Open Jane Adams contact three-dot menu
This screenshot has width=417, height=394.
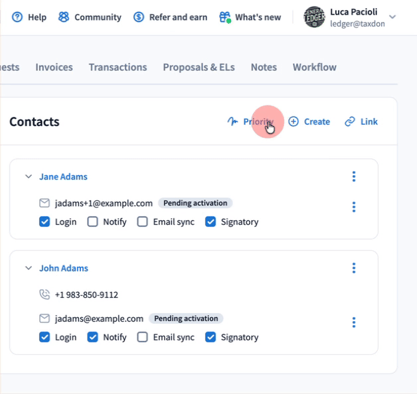click(x=354, y=176)
